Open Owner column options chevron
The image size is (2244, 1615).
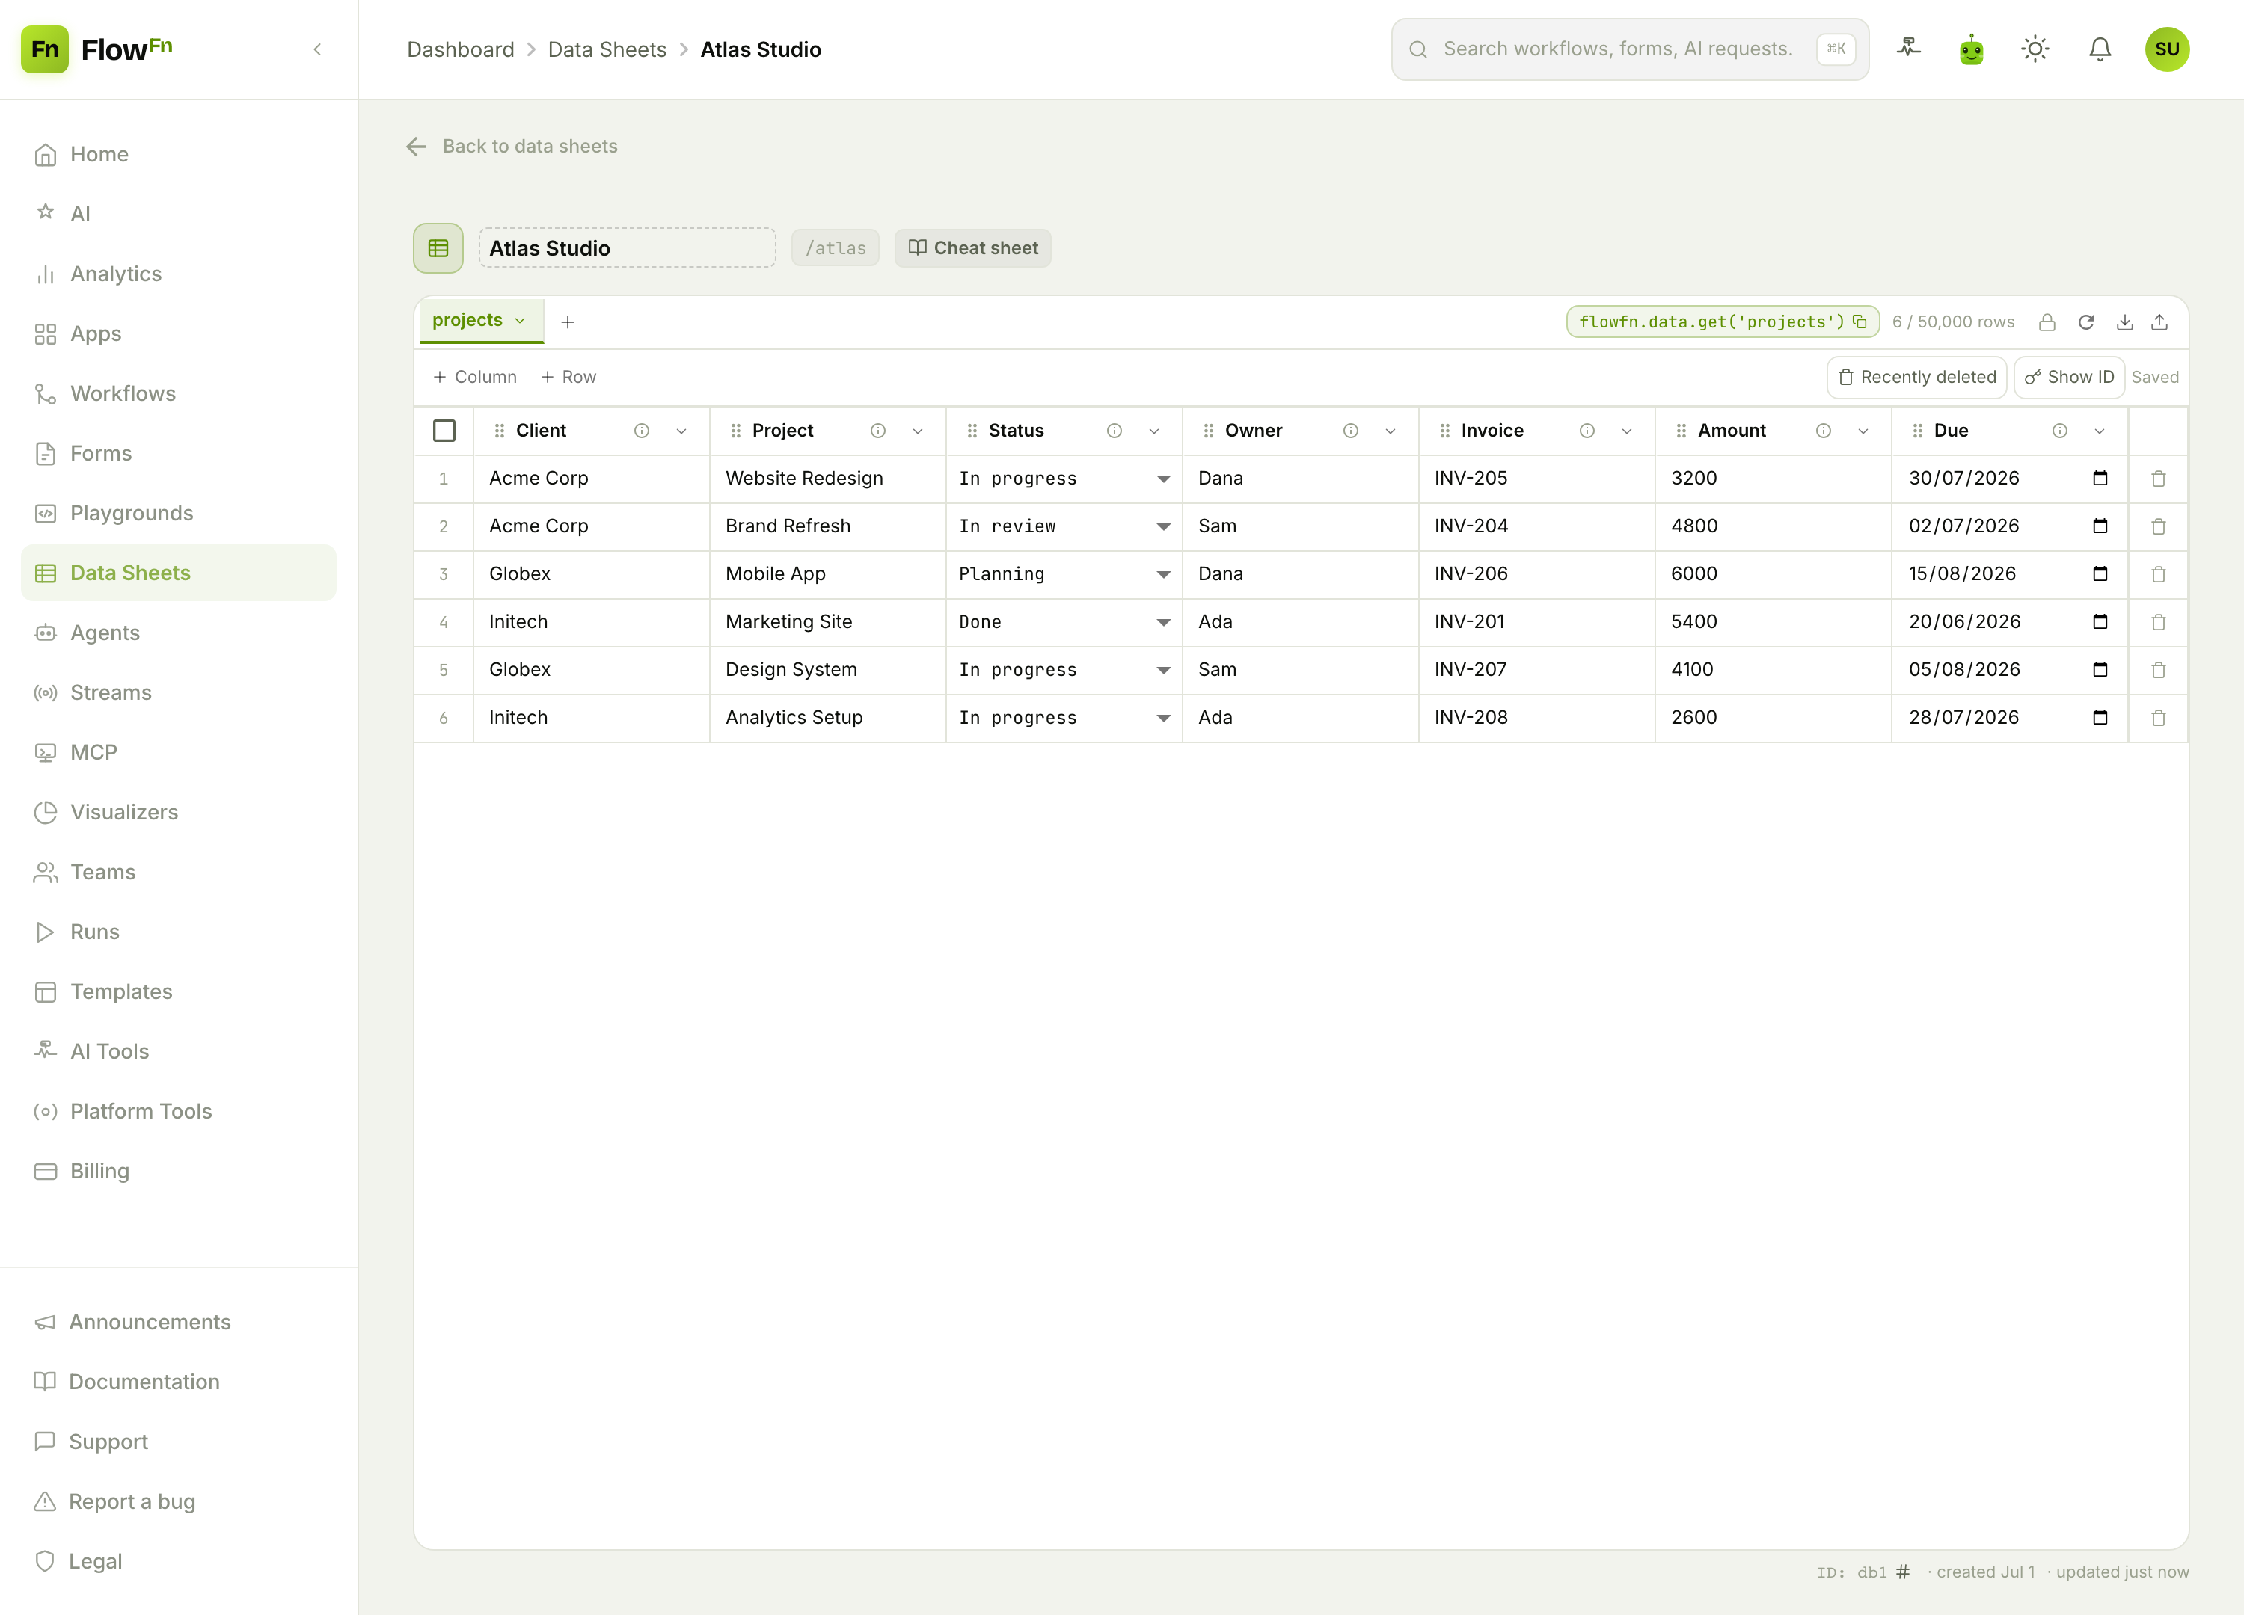coord(1390,431)
